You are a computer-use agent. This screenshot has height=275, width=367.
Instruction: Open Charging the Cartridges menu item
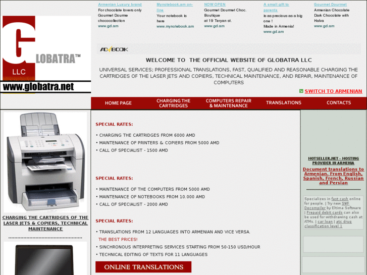(x=174, y=103)
